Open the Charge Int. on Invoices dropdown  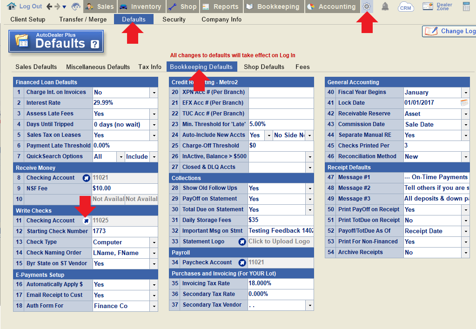(154, 93)
